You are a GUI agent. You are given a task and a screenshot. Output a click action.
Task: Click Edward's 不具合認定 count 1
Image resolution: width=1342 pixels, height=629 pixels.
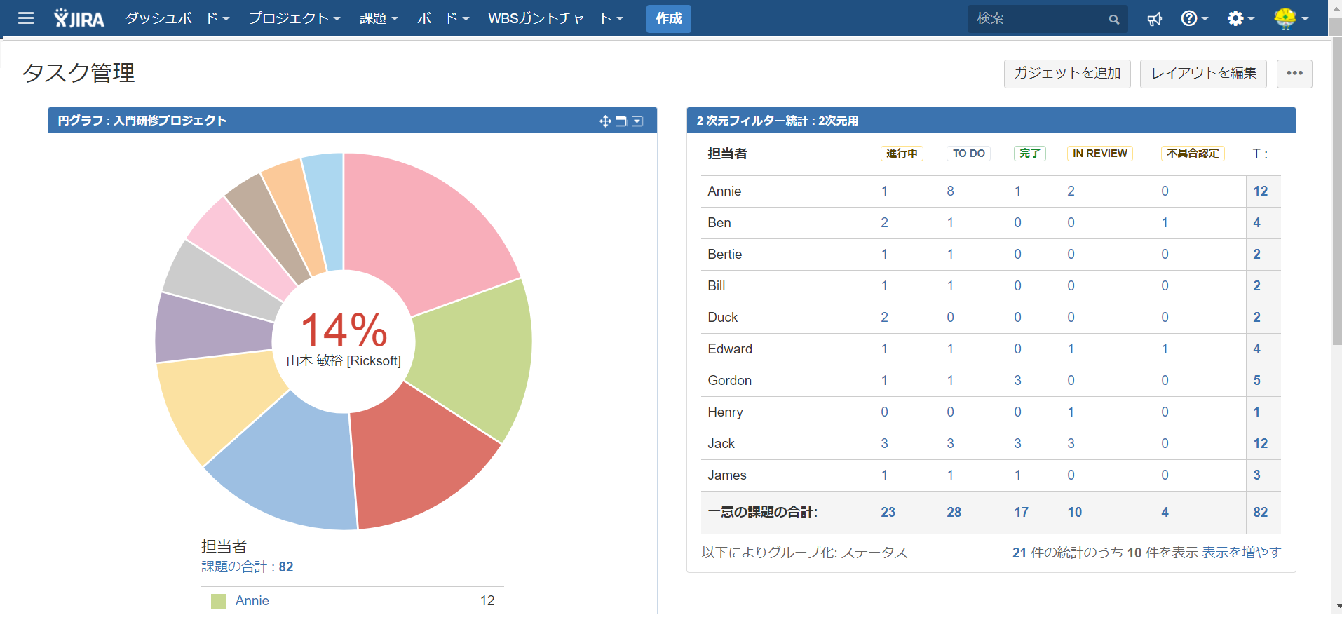1165,349
